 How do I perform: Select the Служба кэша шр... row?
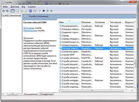96,84
